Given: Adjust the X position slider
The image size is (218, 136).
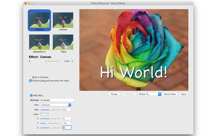Looking at the screenshot, I should pyautogui.click(x=50, y=119).
